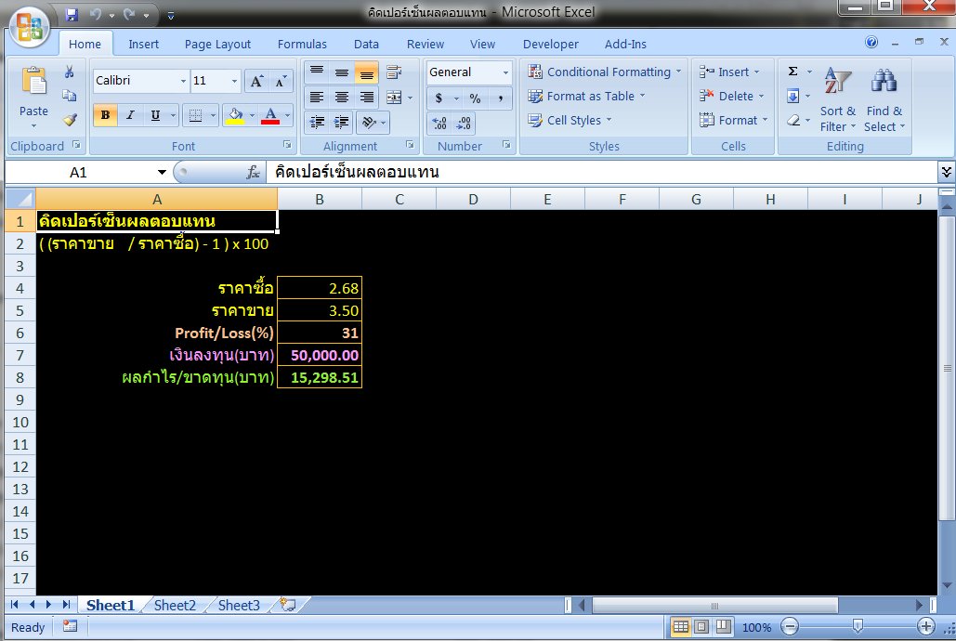Decrease indent

(317, 123)
